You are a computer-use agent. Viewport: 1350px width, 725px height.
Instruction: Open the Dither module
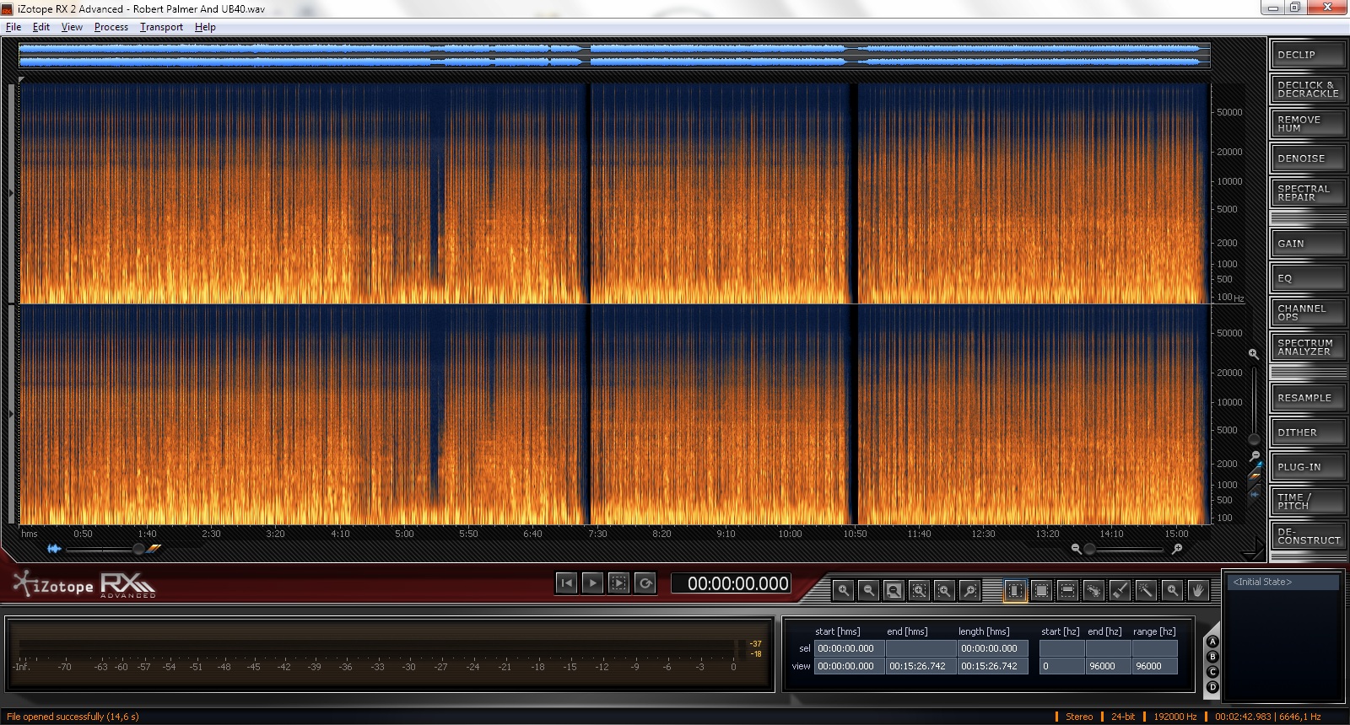[1308, 432]
